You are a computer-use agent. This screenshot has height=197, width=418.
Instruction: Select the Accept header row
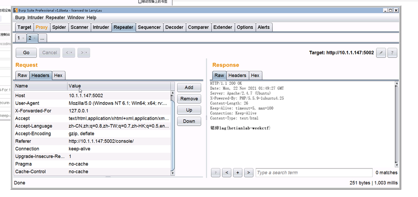coord(92,118)
